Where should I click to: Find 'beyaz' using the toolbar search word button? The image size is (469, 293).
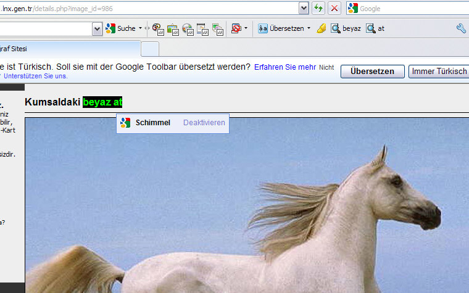point(346,28)
